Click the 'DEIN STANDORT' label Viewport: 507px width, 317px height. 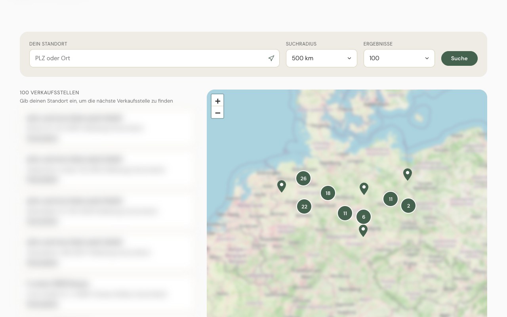(x=48, y=44)
